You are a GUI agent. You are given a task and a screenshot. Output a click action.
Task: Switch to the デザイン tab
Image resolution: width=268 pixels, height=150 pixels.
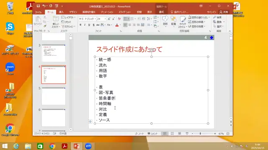pyautogui.click(x=73, y=12)
